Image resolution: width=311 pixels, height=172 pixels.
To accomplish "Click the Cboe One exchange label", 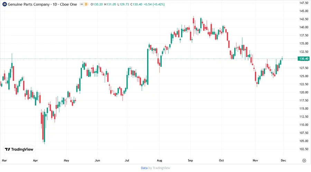I will tap(68, 4).
